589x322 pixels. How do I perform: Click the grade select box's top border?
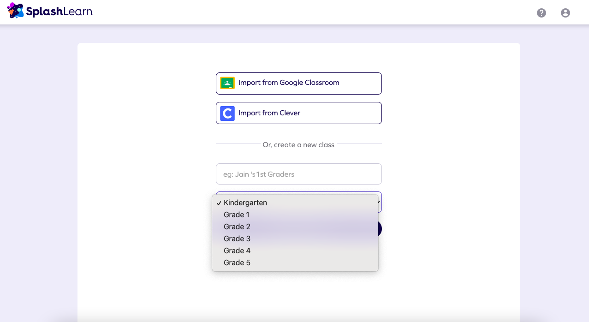(298, 192)
